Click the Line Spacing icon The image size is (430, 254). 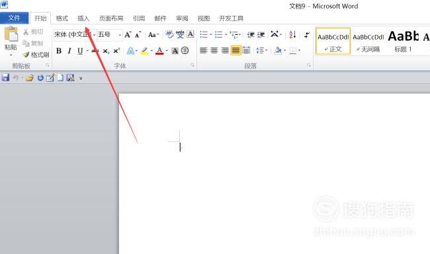tap(260, 51)
